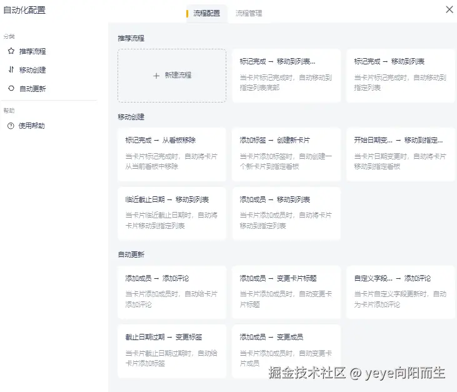Screen dimensions: 457x392
Task: Open the 添加成员 – 变更卡片标题 card
Action: [286, 293]
